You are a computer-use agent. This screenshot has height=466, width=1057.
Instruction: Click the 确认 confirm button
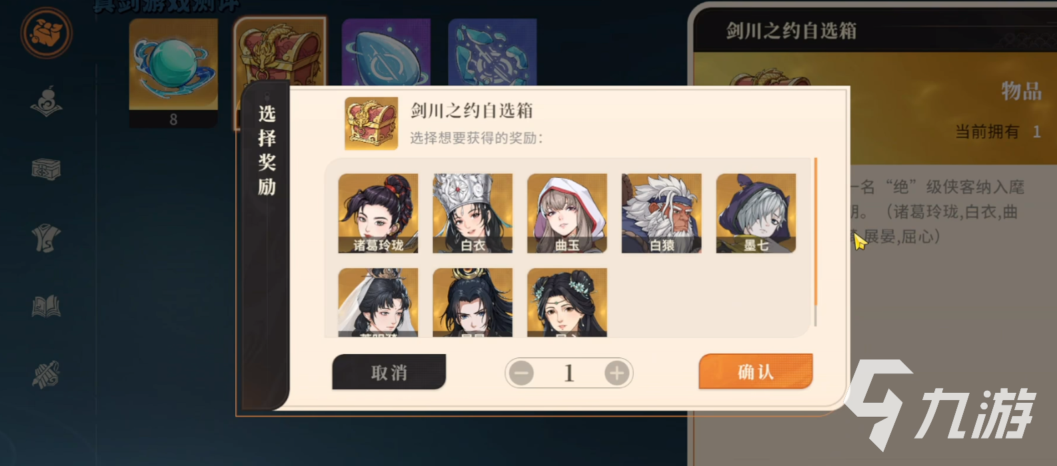(x=756, y=371)
